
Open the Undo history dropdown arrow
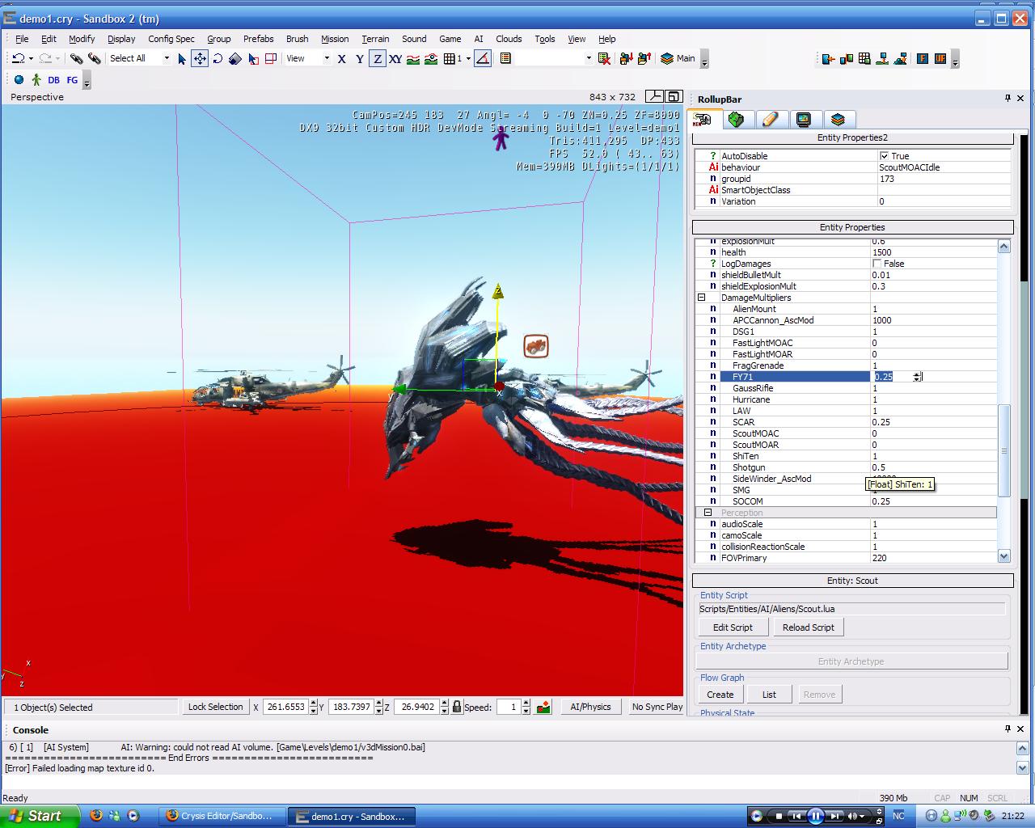pos(31,58)
